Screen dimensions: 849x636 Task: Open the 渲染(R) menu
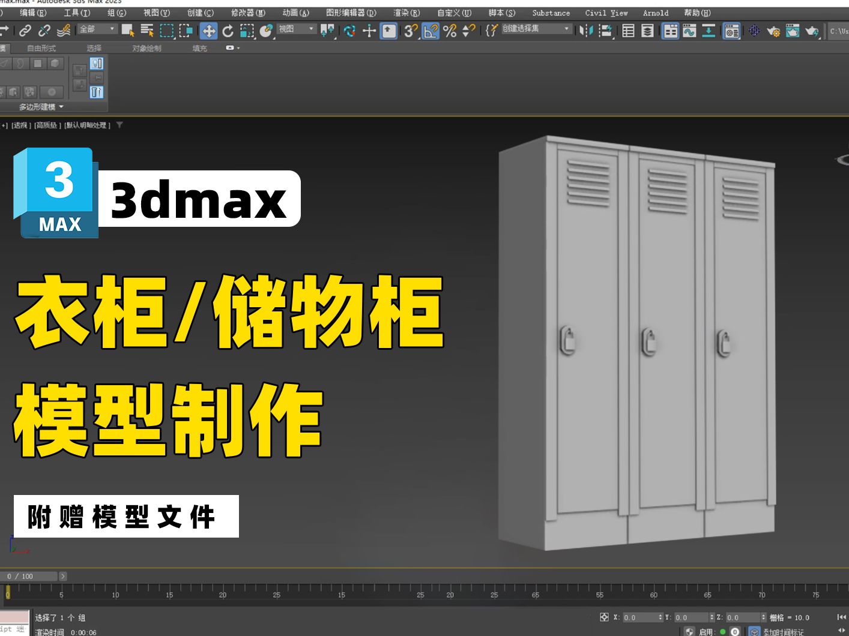coord(406,13)
